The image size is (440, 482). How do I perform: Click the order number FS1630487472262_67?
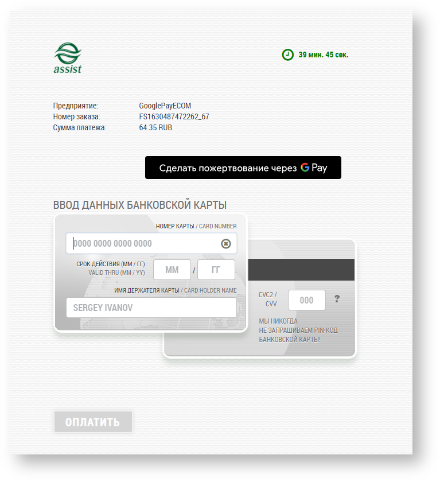click(174, 116)
